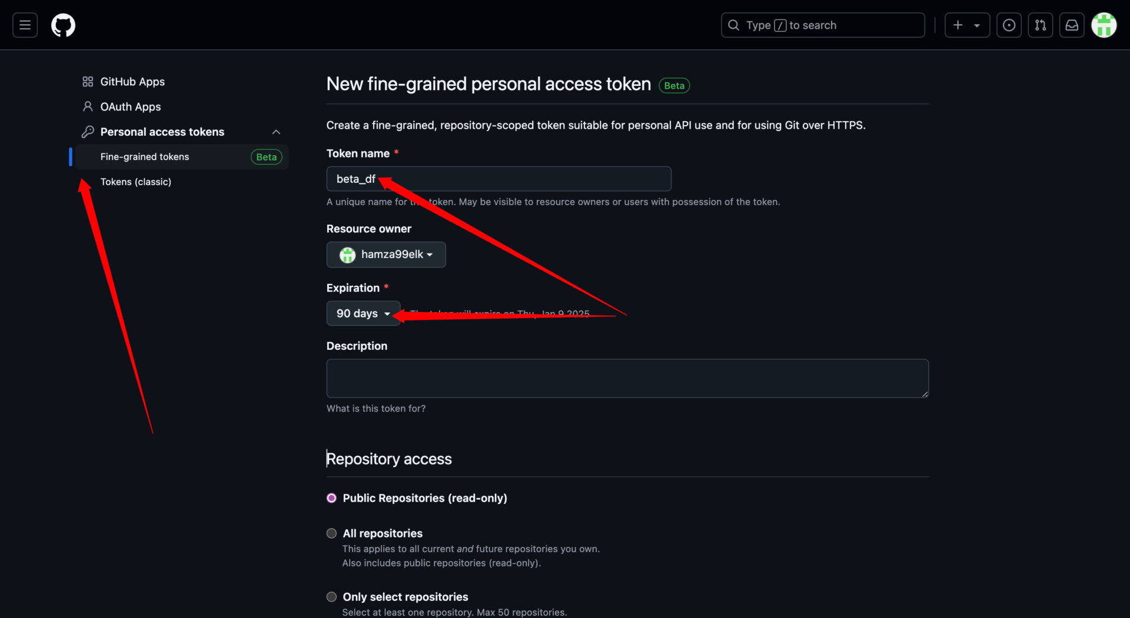This screenshot has height=618, width=1130.
Task: Open the 90 days expiration dropdown
Action: point(363,313)
